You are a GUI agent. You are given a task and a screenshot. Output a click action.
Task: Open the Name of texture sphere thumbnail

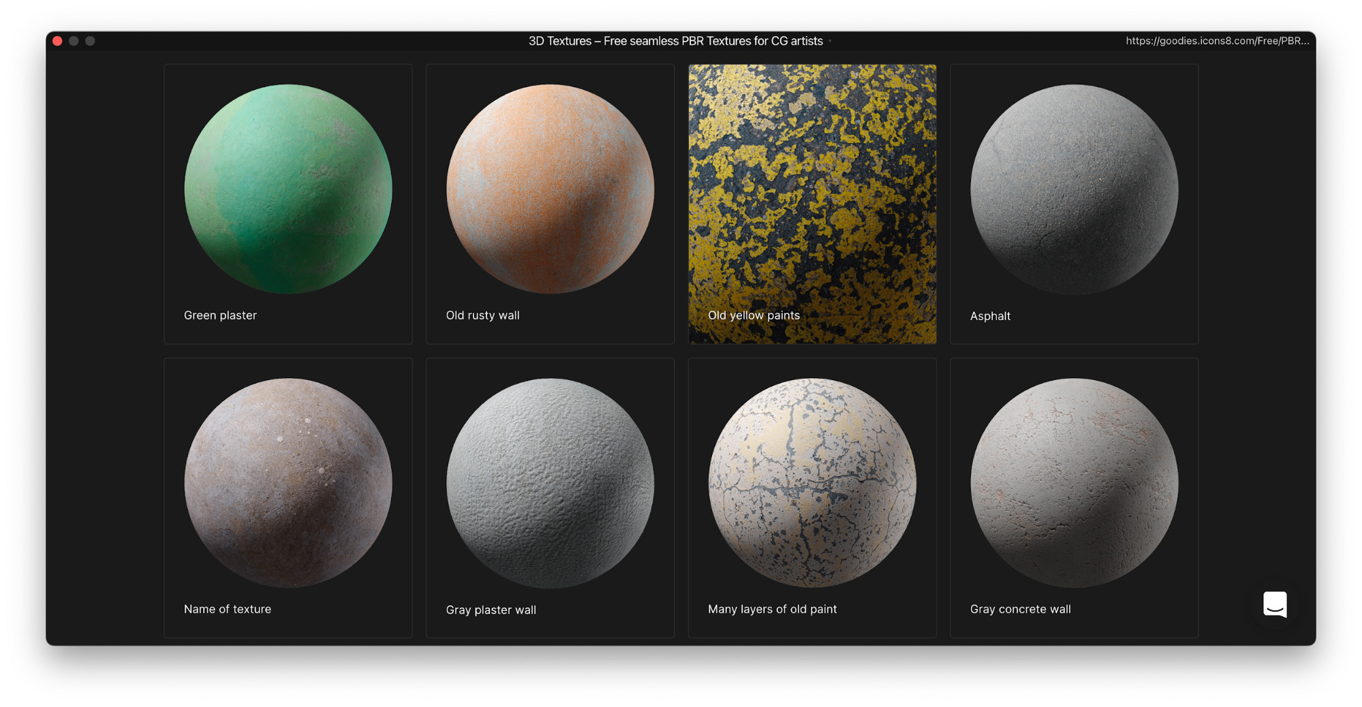(288, 483)
